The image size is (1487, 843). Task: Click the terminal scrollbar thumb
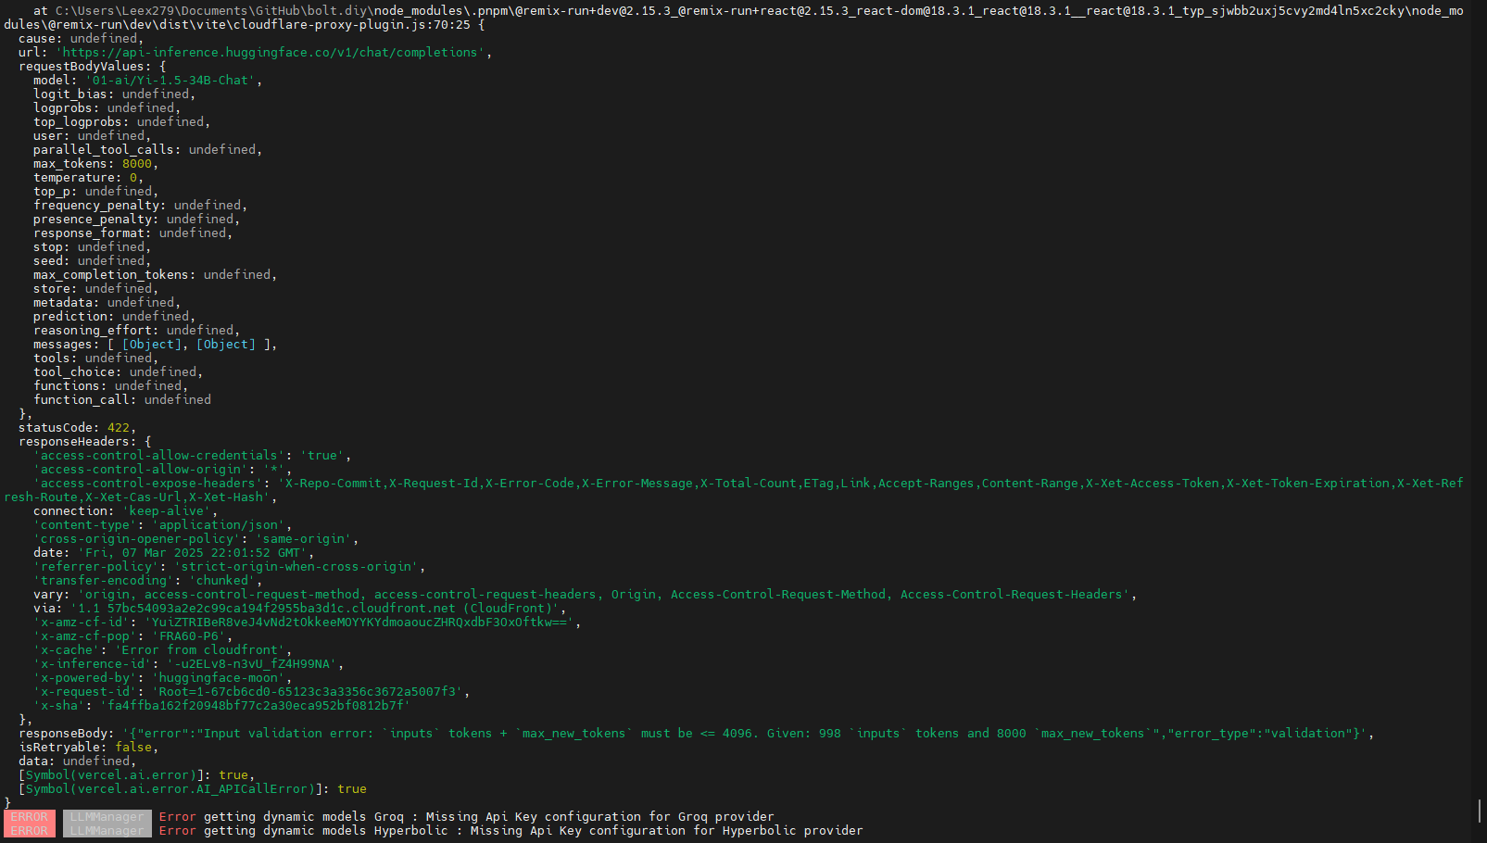pos(1480,811)
